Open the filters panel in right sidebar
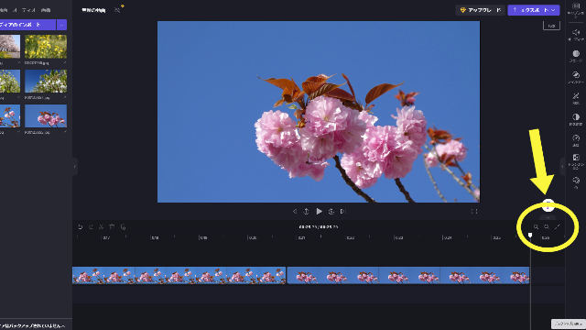586x330 pixels. tap(576, 77)
